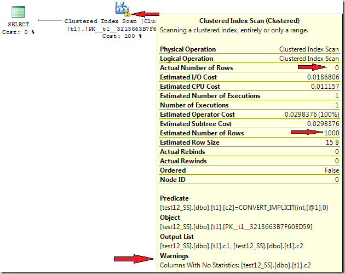The width and height of the screenshot is (345, 274).
Task: Select the Physical Operation row
Action: tap(249, 49)
